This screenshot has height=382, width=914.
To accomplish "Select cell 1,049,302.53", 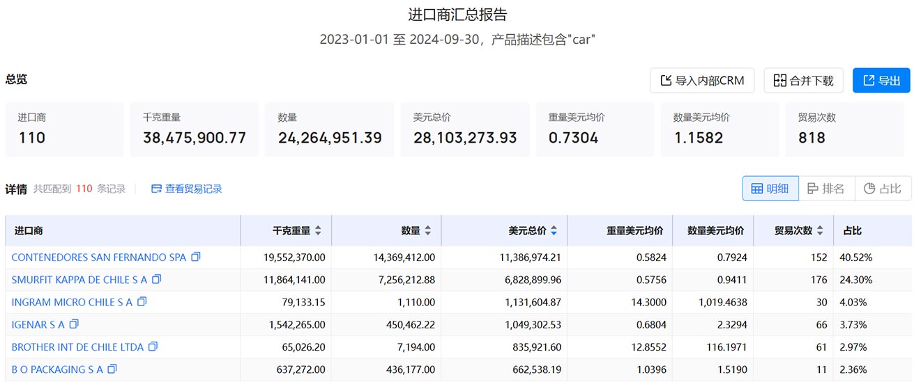I will point(533,324).
